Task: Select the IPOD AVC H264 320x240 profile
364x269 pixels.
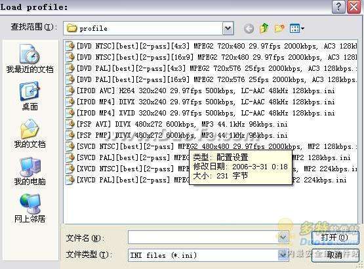Action: click(200, 91)
